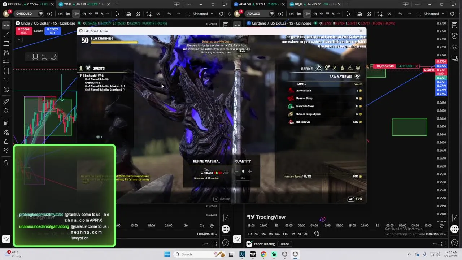Select 1h interval in ONDOUSD toolbar
The image size is (462, 260).
pyautogui.click(x=84, y=14)
